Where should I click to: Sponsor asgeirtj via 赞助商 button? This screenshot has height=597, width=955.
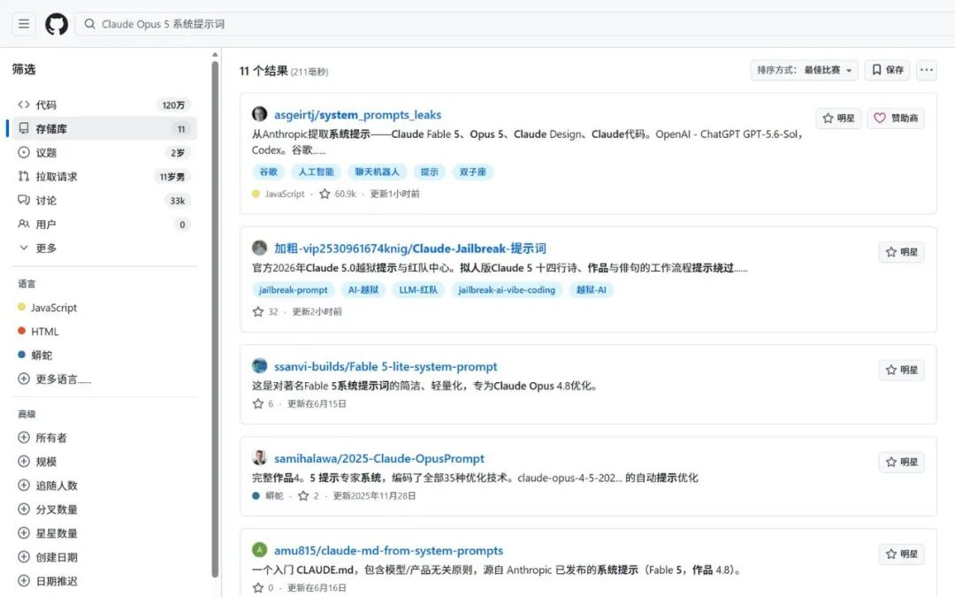[895, 119]
